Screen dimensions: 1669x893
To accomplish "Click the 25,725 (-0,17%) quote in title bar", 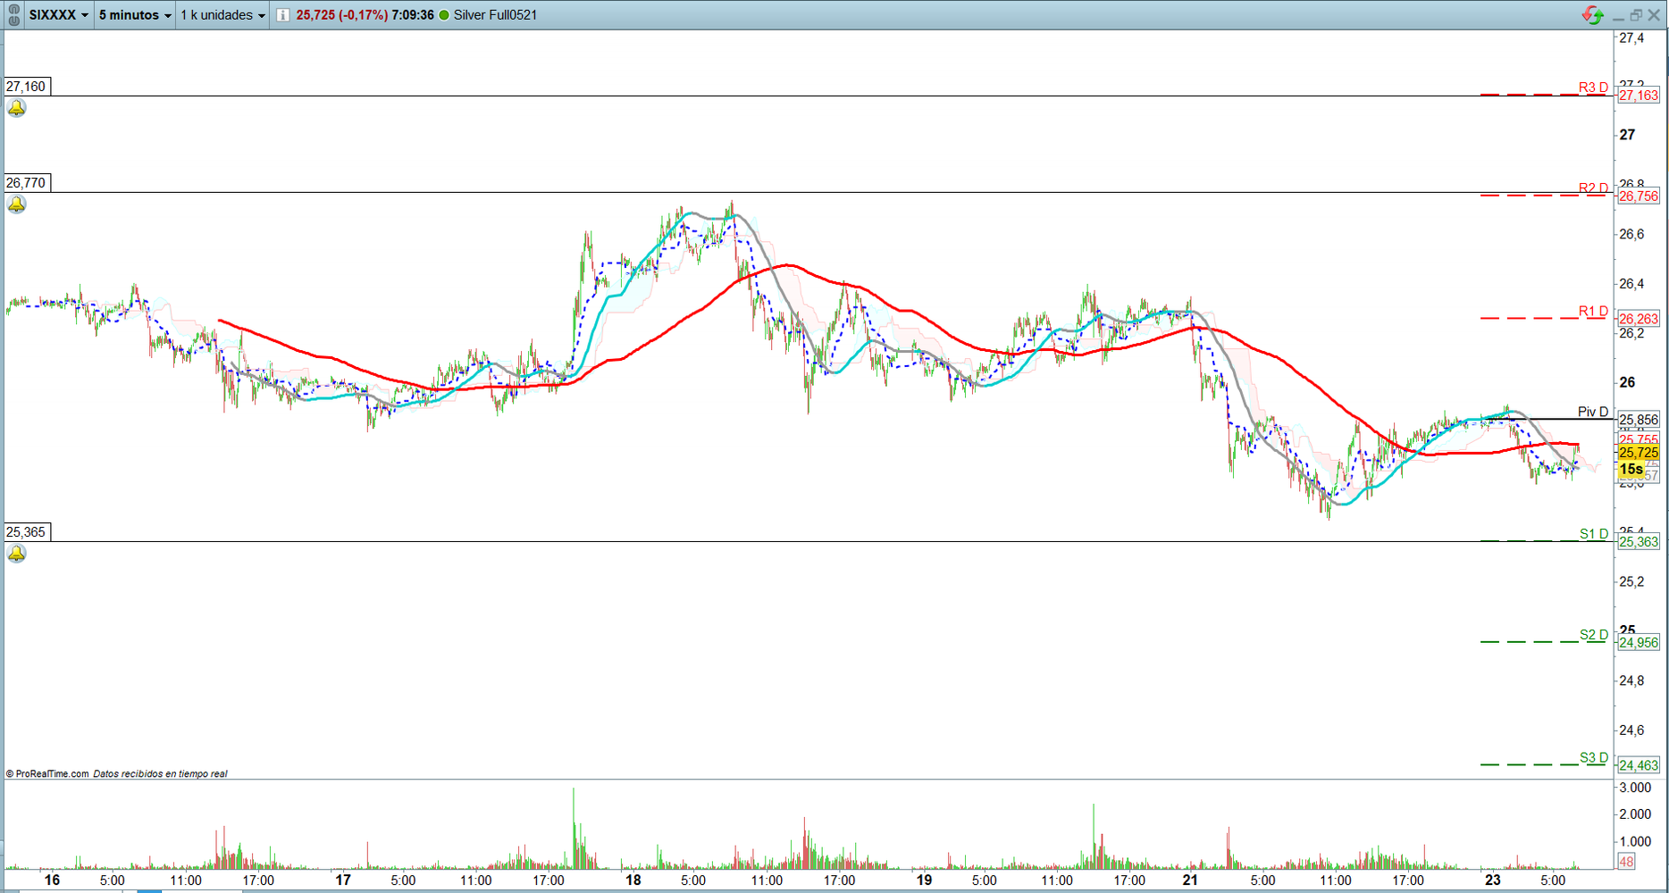I will (x=341, y=15).
